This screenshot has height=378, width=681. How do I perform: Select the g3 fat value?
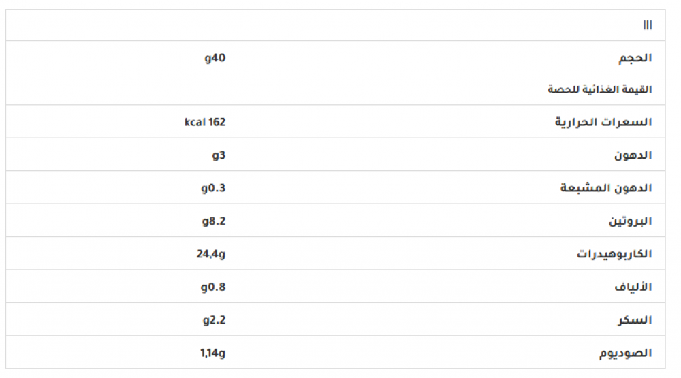pyautogui.click(x=218, y=155)
